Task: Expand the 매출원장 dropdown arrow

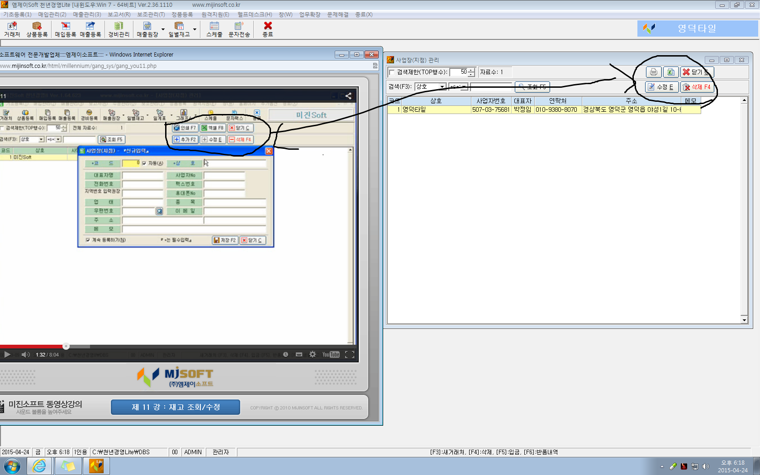Action: pos(163,29)
